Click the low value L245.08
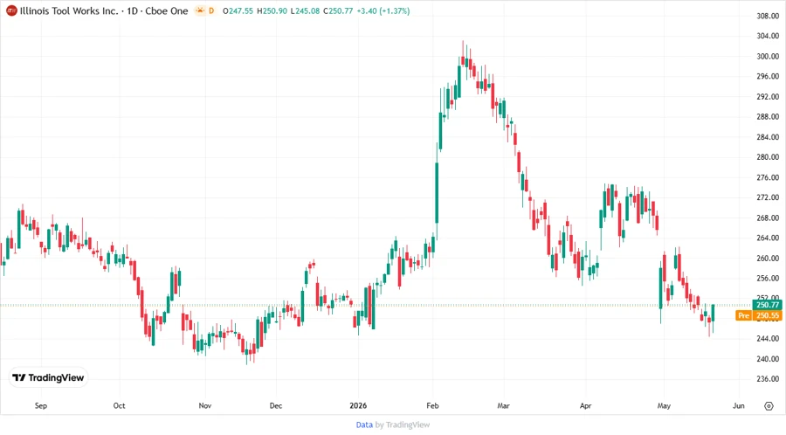The height and width of the screenshot is (435, 786). click(305, 10)
